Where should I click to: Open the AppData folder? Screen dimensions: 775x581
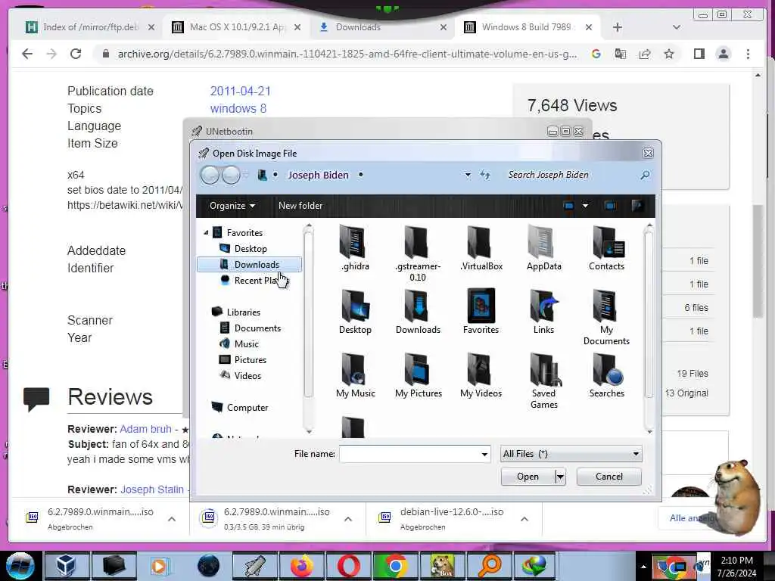(543, 247)
